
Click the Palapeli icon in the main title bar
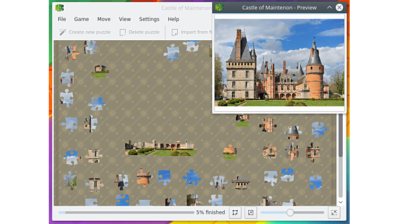tap(59, 8)
